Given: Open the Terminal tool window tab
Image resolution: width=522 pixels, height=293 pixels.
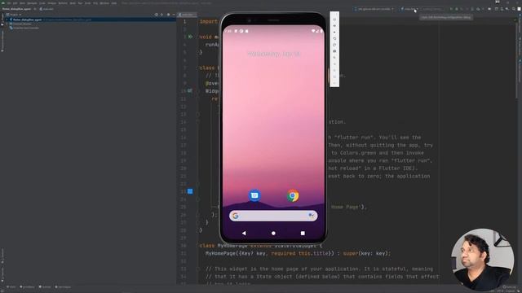Looking at the screenshot, I should tap(45, 286).
